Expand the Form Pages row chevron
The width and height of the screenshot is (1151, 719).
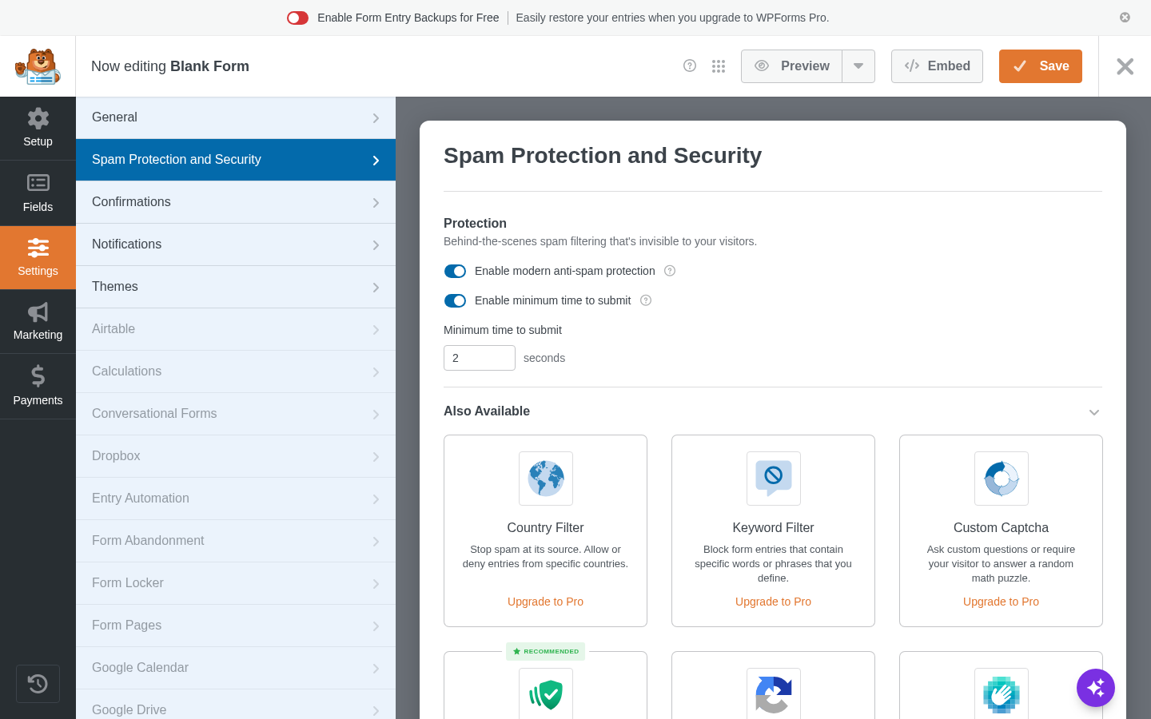(x=376, y=626)
